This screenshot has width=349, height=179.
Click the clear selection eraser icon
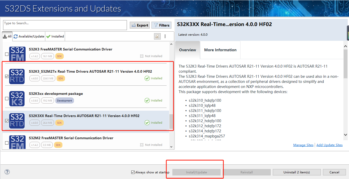pyautogui.click(x=157, y=36)
